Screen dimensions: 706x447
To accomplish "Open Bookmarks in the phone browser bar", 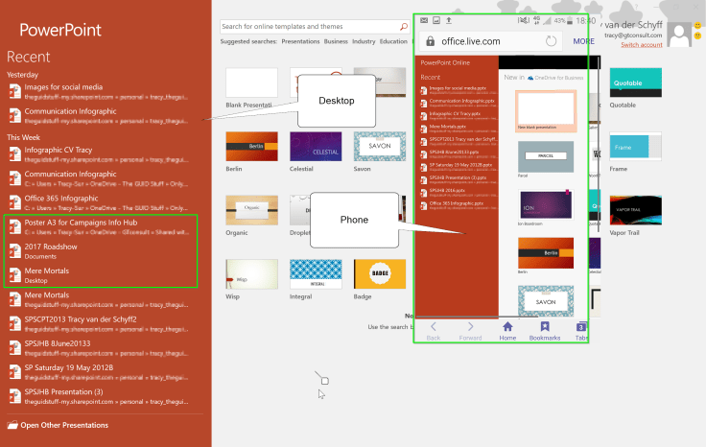I will point(544,328).
